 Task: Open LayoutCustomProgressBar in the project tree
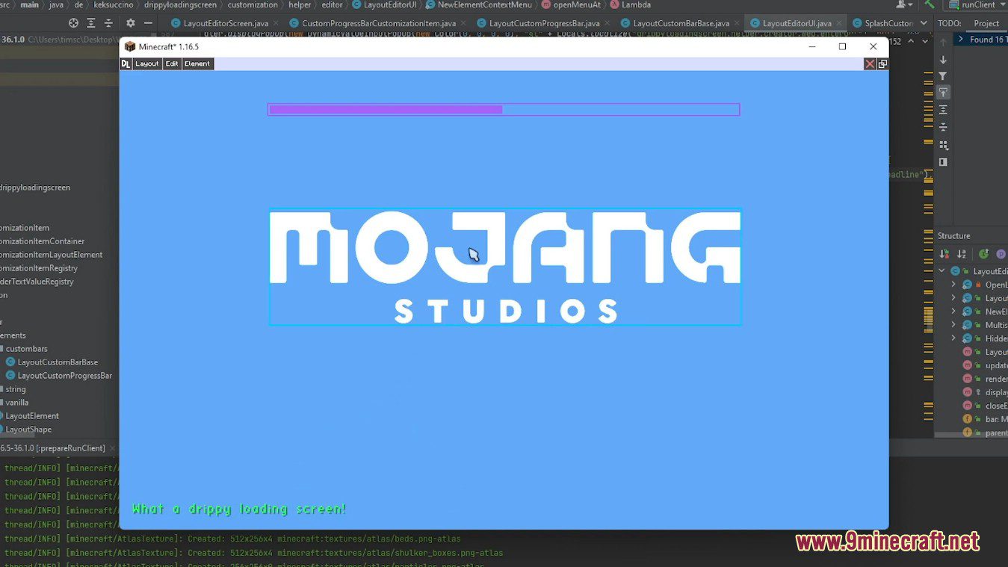pyautogui.click(x=65, y=376)
